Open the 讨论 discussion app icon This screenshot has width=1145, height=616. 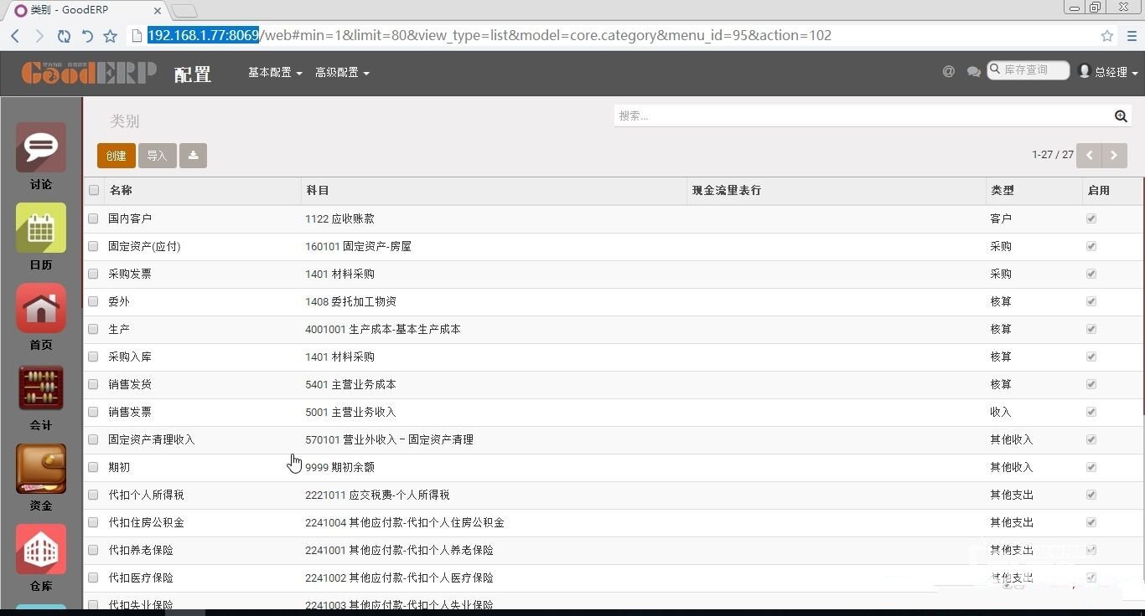click(40, 148)
